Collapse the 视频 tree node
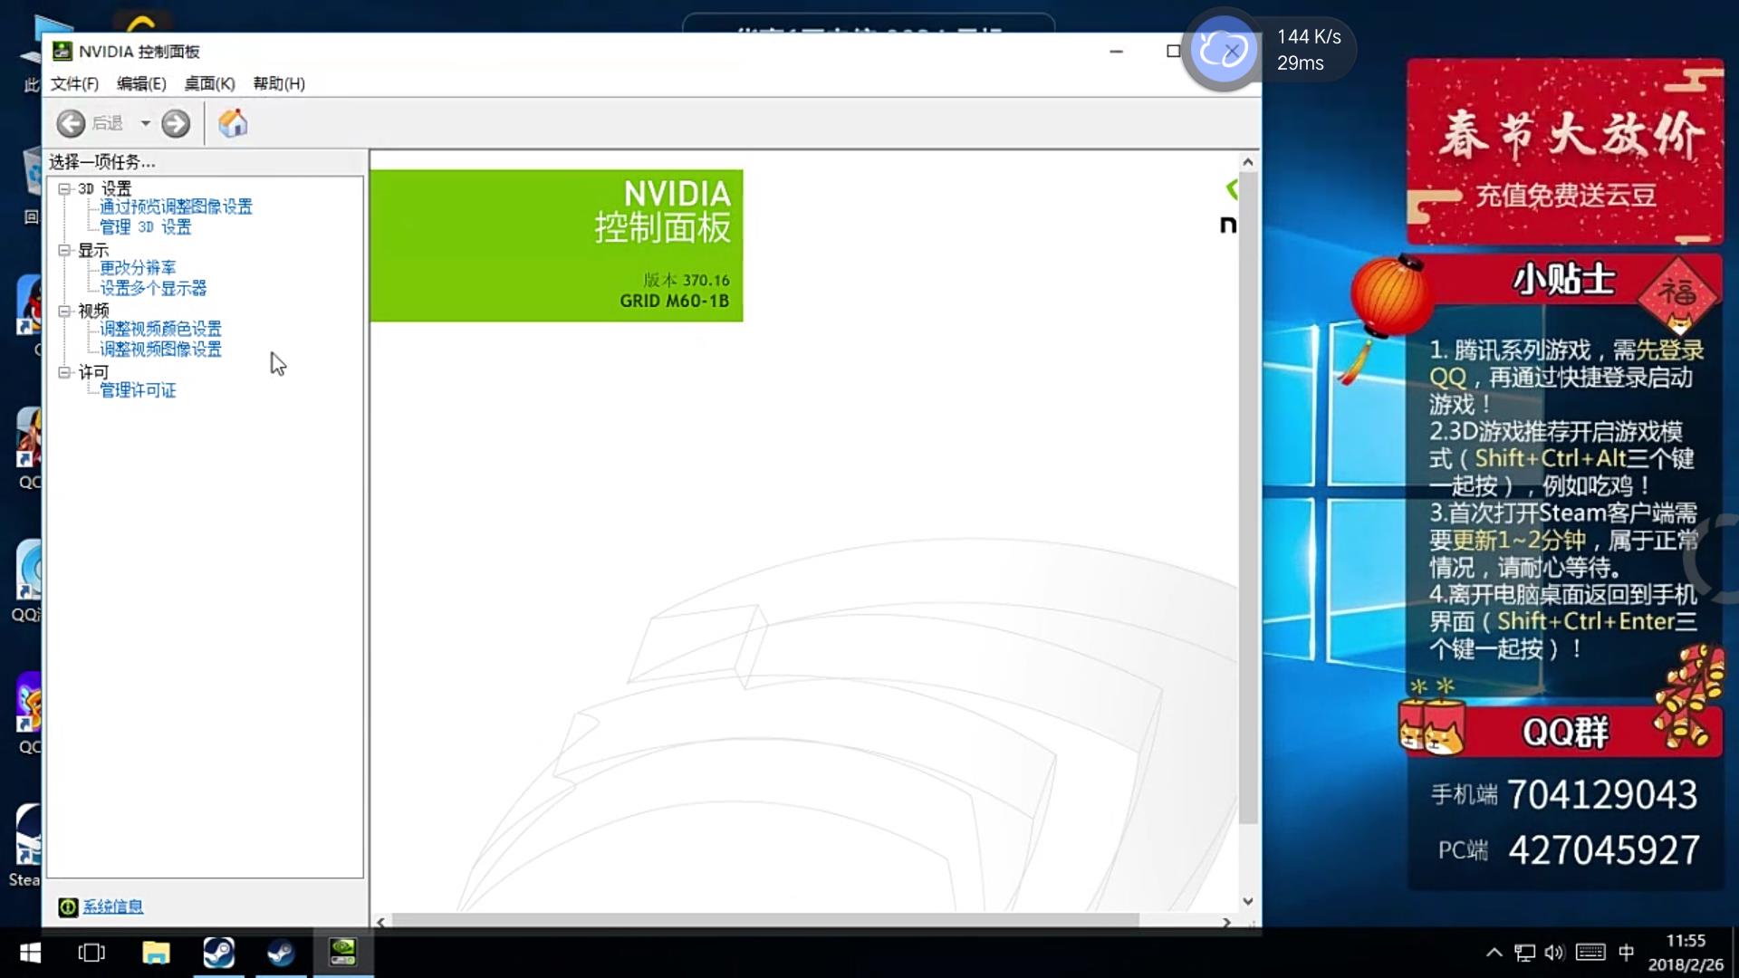The image size is (1739, 978). (64, 311)
